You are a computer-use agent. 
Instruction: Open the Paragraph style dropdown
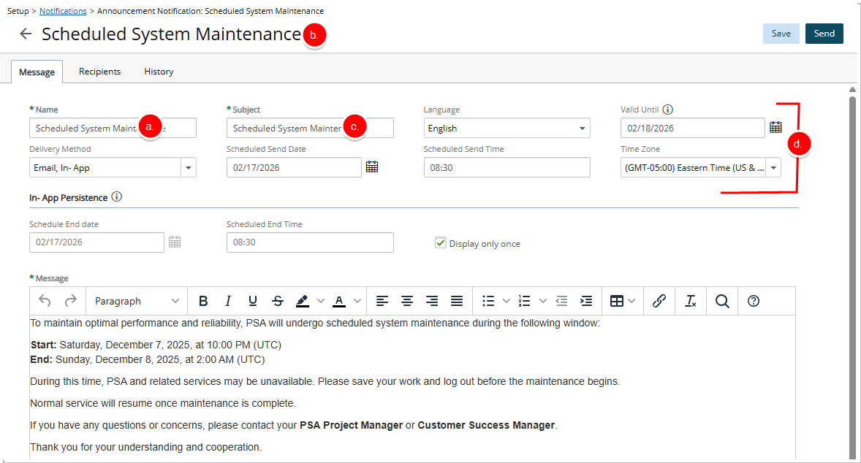tap(136, 300)
